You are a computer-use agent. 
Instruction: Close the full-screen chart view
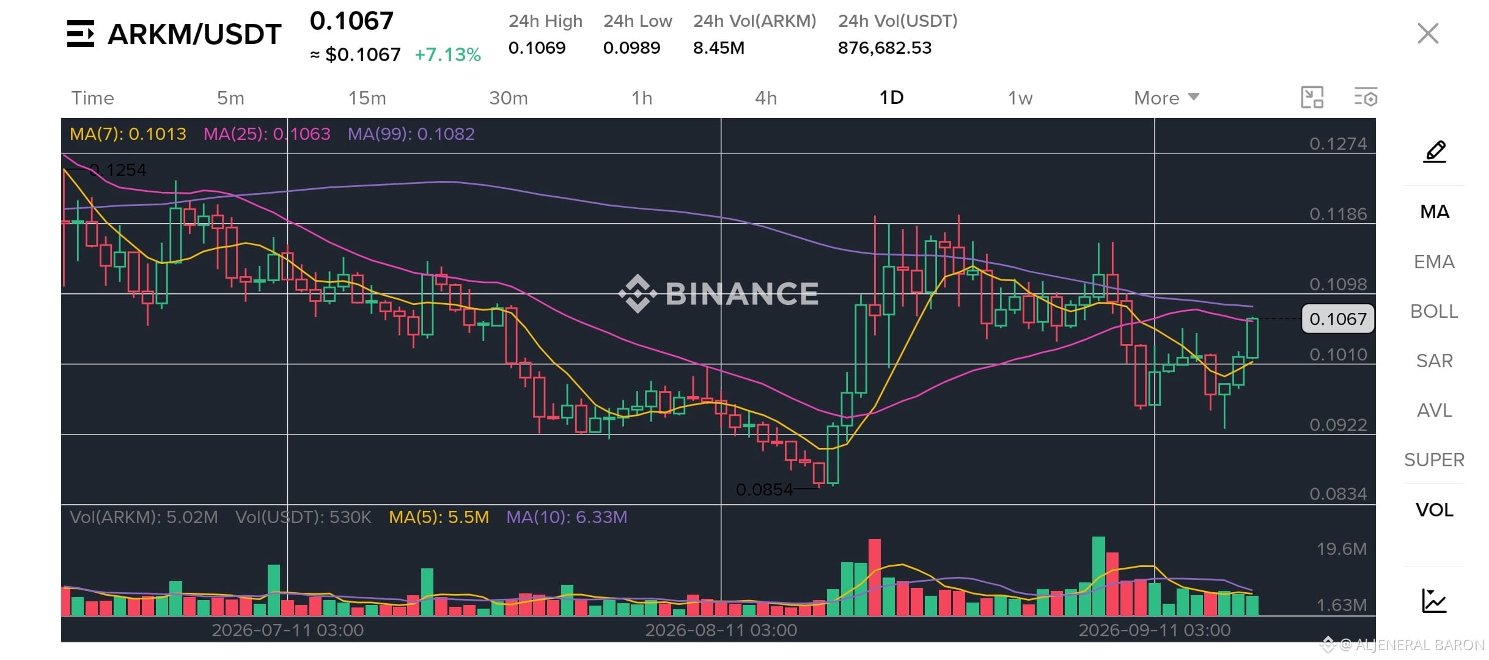coord(1428,34)
